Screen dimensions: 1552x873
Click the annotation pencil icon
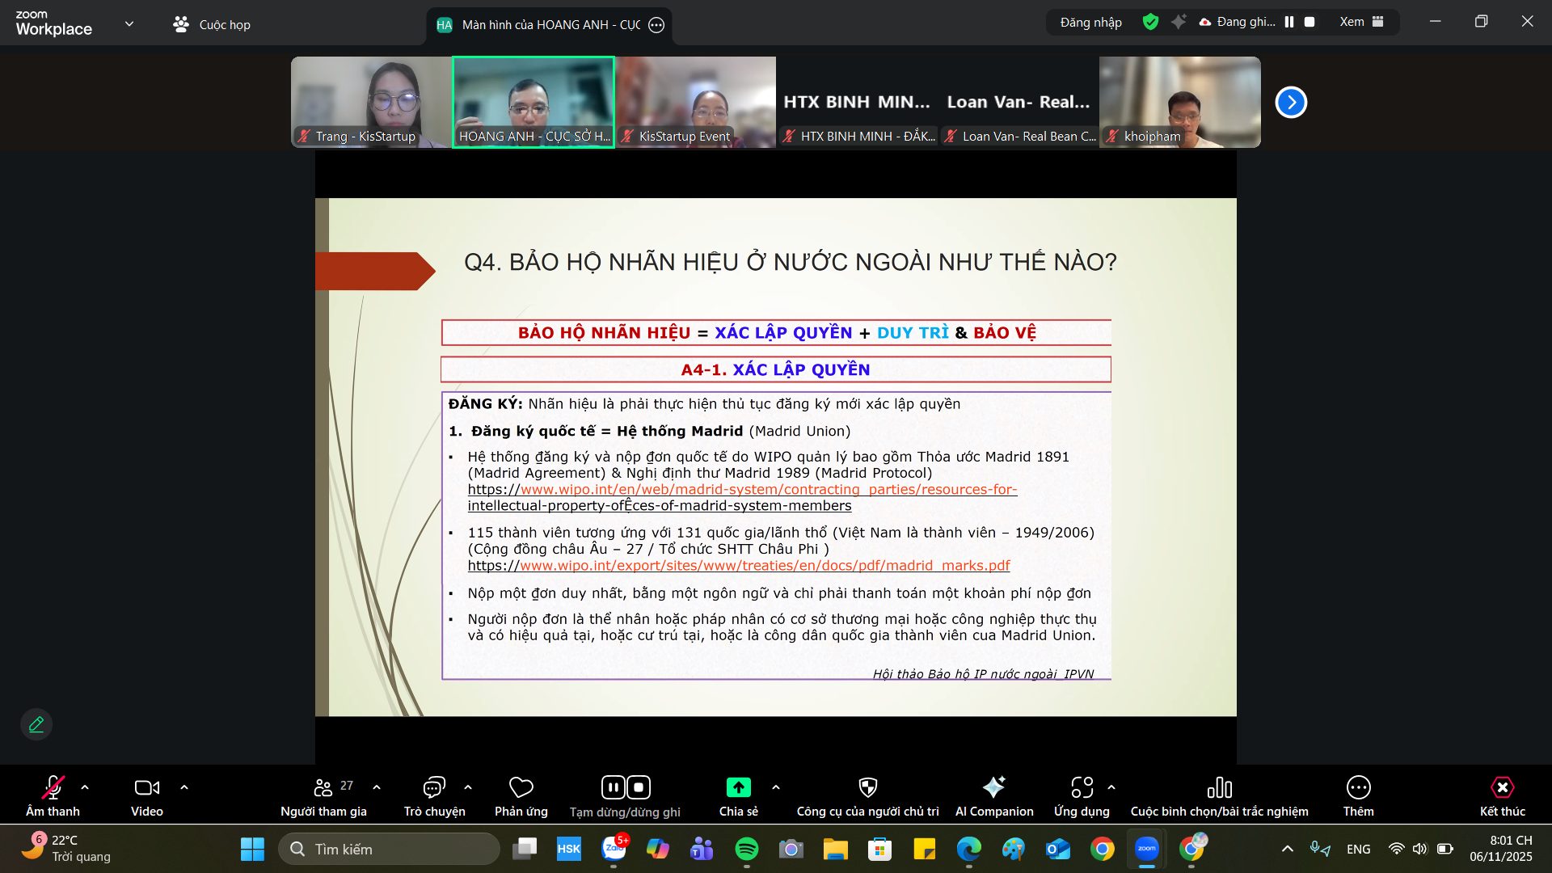coord(36,724)
